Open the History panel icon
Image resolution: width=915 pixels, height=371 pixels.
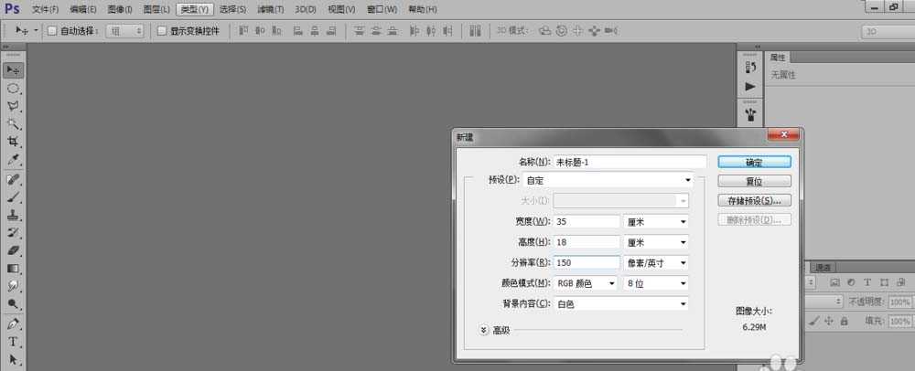[750, 68]
